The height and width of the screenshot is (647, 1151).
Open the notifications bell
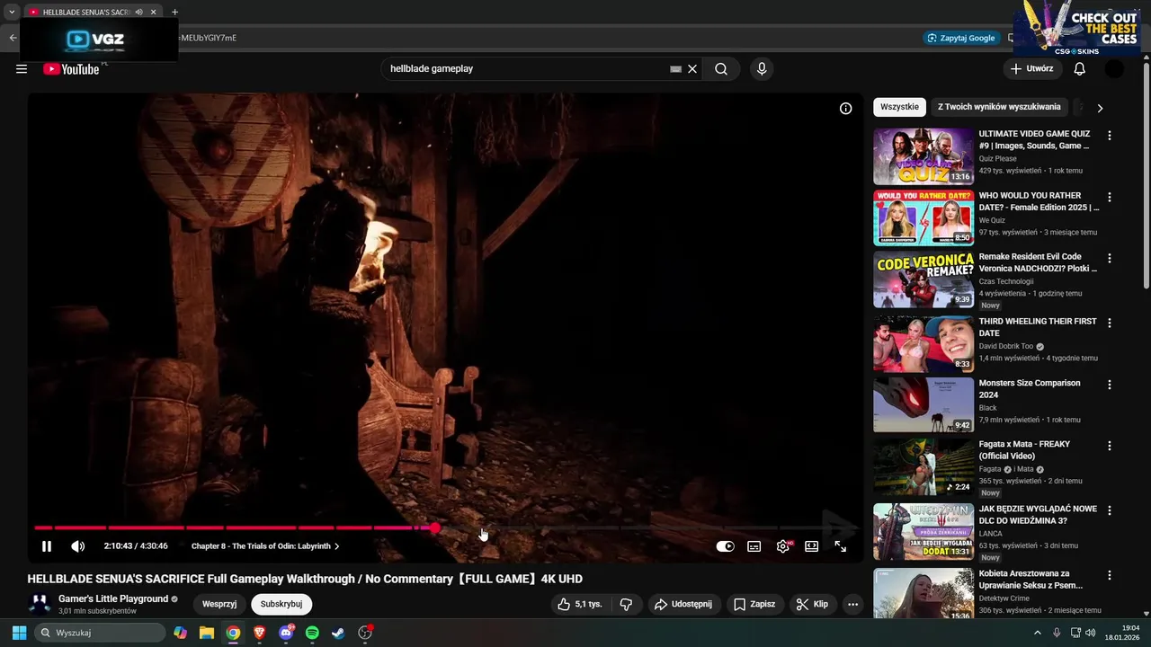(x=1080, y=69)
